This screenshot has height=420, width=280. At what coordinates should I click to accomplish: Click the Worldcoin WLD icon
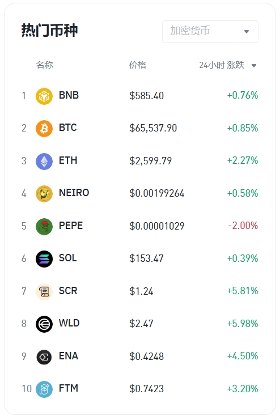tap(44, 324)
